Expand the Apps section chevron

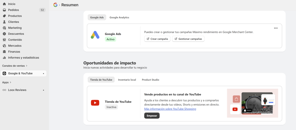[x=10, y=82]
